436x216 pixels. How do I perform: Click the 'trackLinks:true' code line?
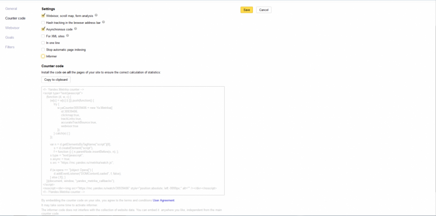[x=71, y=119]
